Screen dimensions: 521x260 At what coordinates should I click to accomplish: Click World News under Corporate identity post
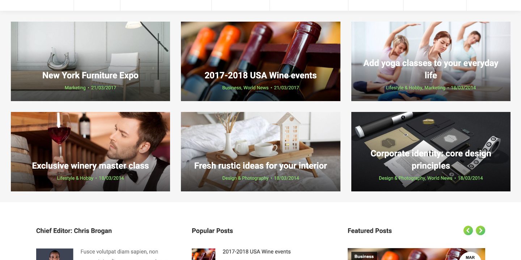click(440, 178)
